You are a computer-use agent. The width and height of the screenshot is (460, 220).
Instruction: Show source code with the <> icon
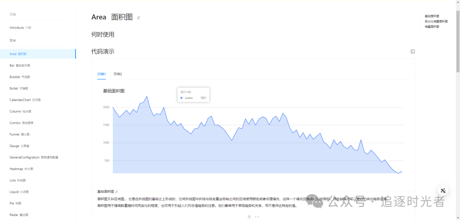click(257, 217)
